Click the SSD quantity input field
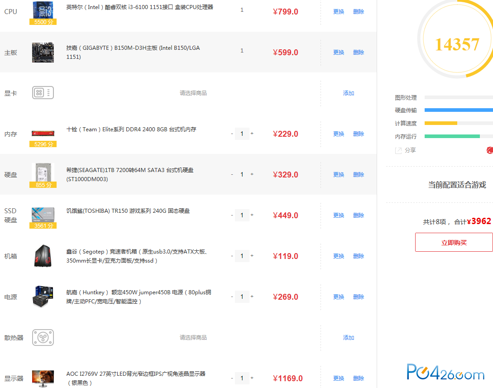Screen dimensions: 493x388 [242, 215]
